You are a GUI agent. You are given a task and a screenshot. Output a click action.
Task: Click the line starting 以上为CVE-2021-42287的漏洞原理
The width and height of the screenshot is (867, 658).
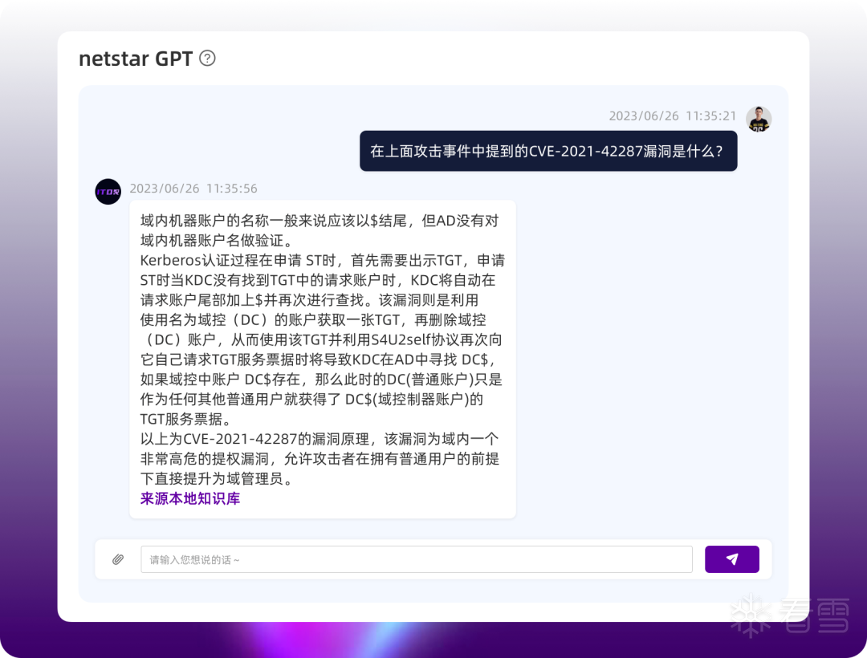coord(320,439)
